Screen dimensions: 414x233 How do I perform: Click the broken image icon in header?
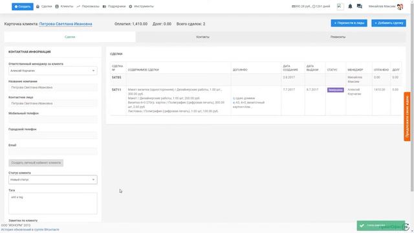coord(340,6)
